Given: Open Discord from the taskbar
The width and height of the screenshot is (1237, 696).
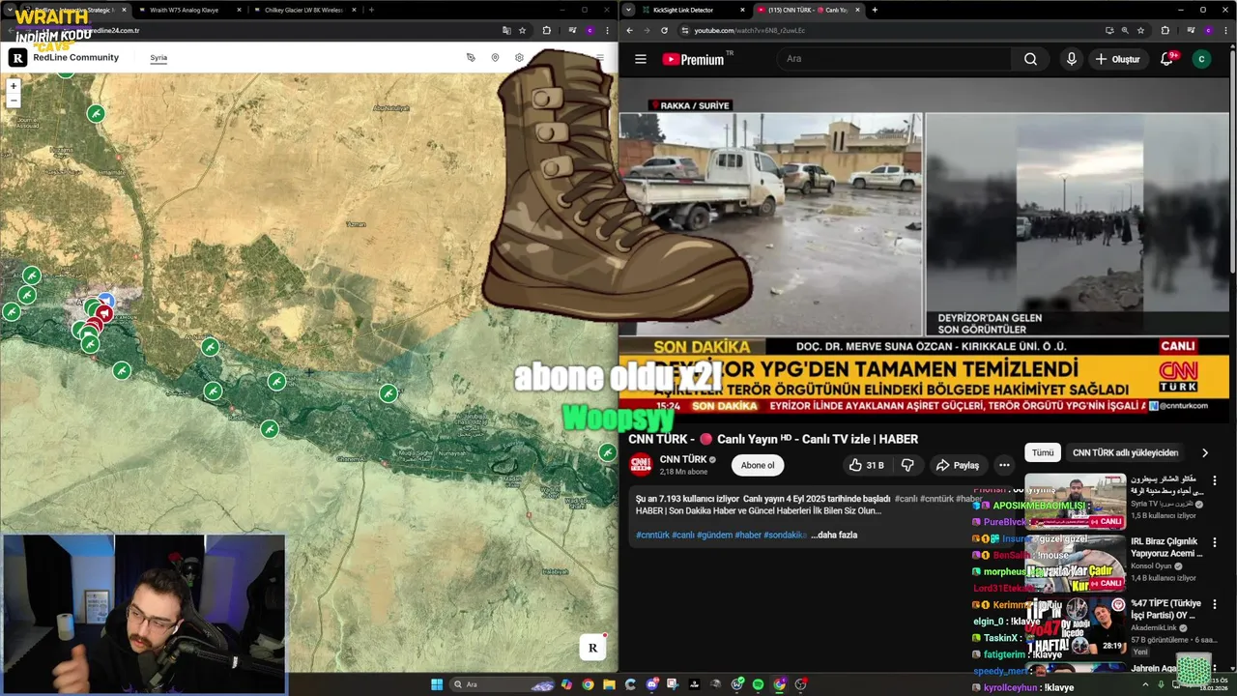Looking at the screenshot, I should click(x=653, y=684).
